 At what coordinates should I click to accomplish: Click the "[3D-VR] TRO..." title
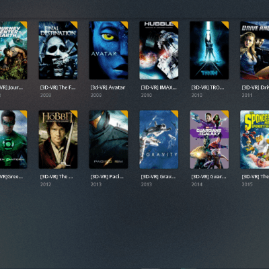point(208,87)
